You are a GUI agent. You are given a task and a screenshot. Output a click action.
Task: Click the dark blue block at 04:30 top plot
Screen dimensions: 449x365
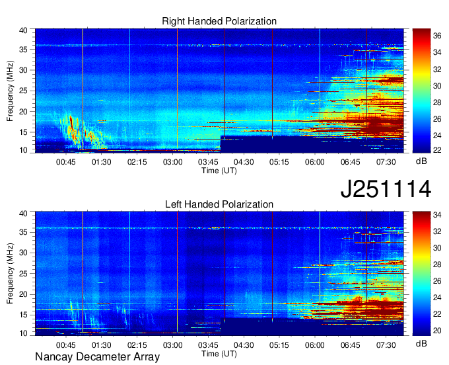click(251, 144)
